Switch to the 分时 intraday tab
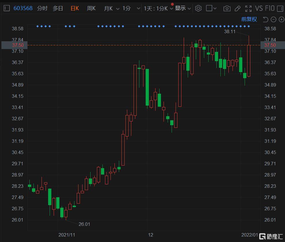Viewport: 285px width, 242px height. click(42, 8)
